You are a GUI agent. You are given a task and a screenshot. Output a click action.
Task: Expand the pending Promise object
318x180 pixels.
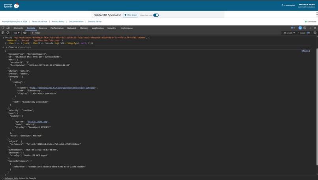(7, 47)
